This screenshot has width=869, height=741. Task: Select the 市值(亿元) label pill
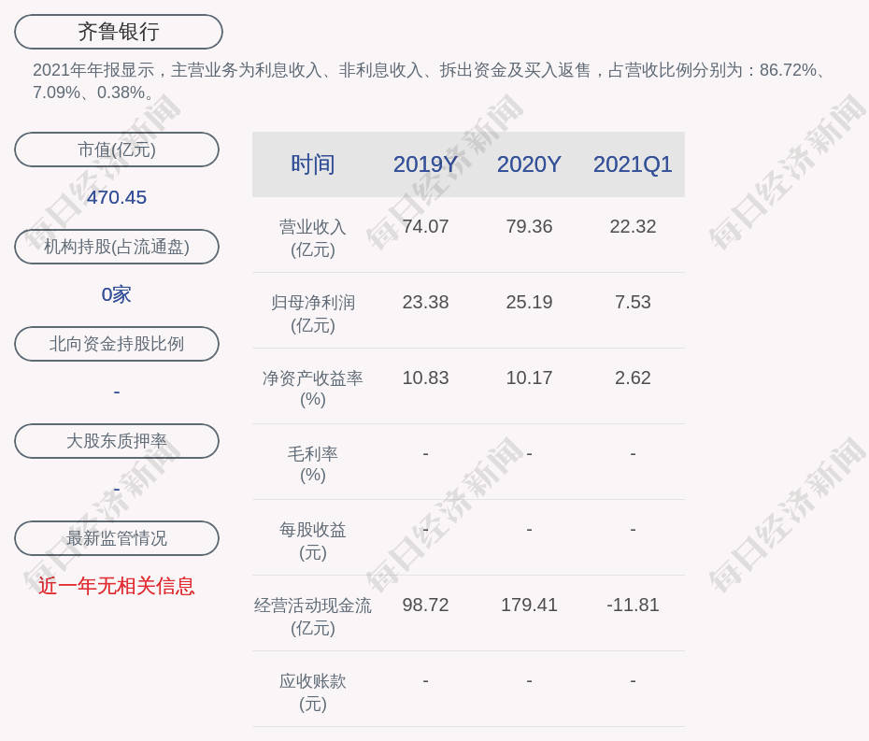(117, 150)
